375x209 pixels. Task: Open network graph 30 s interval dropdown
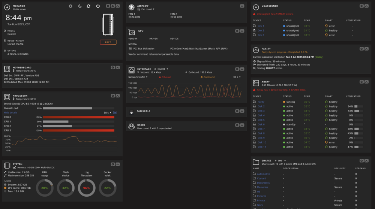click(237, 77)
